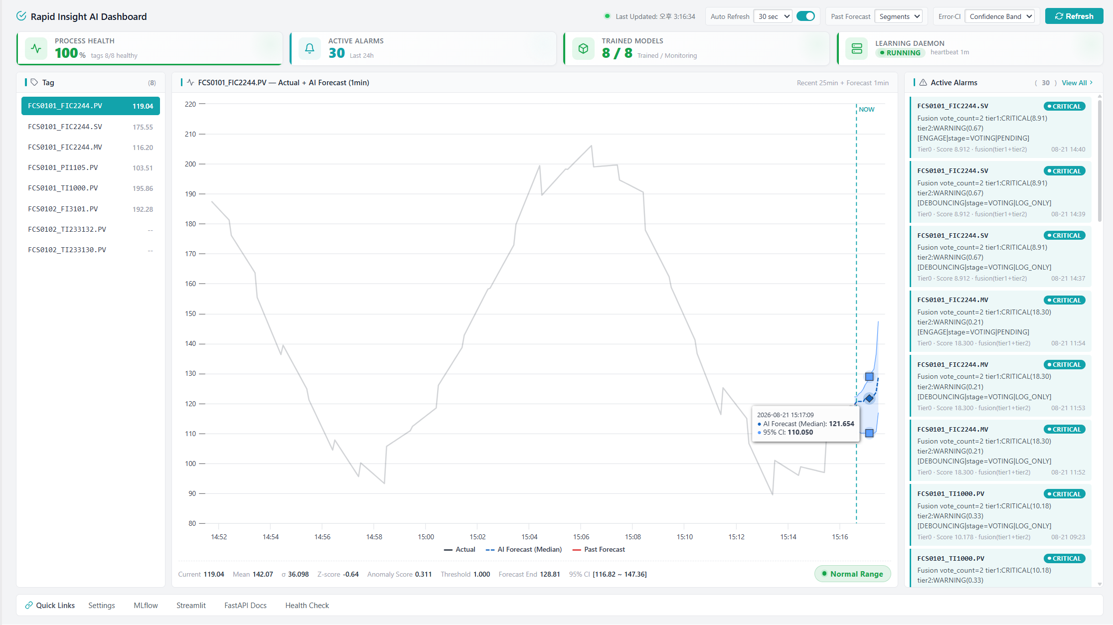The image size is (1113, 625).
Task: Open the Error-CI Confidence Band dropdown
Action: click(999, 16)
